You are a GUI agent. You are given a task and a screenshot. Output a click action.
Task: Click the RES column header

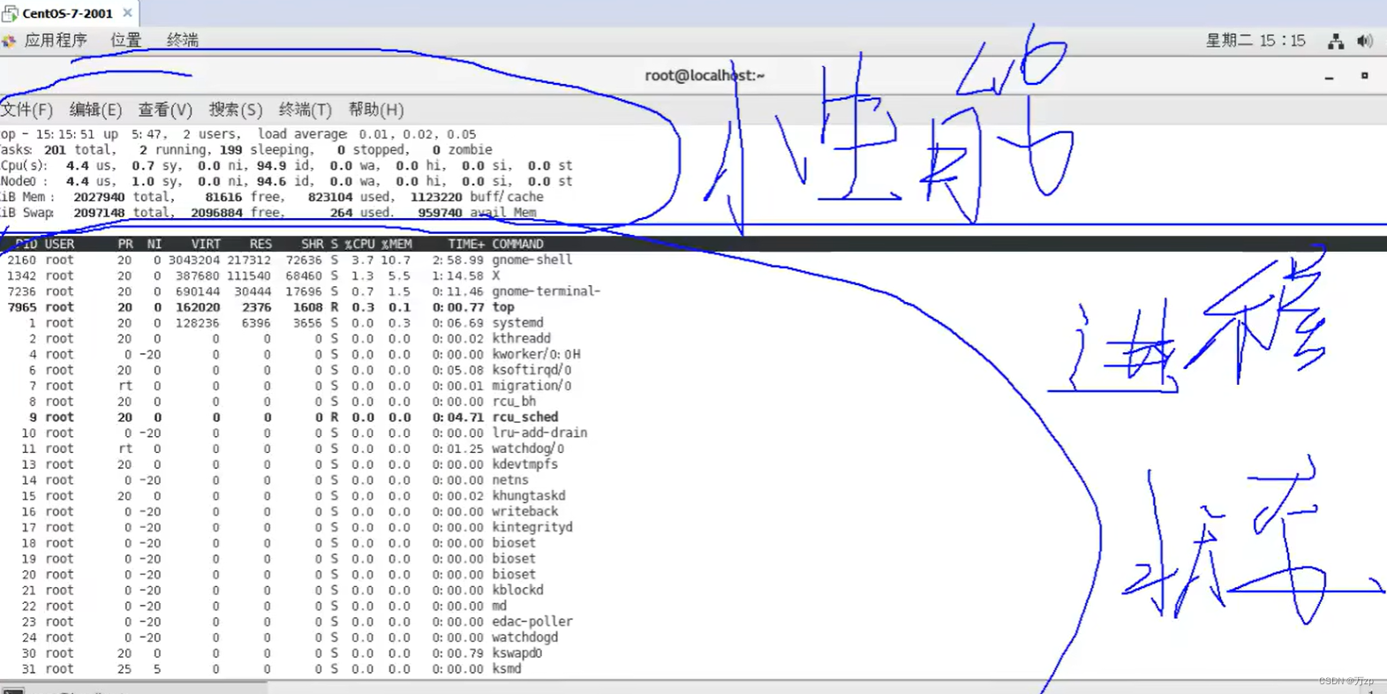(x=260, y=244)
